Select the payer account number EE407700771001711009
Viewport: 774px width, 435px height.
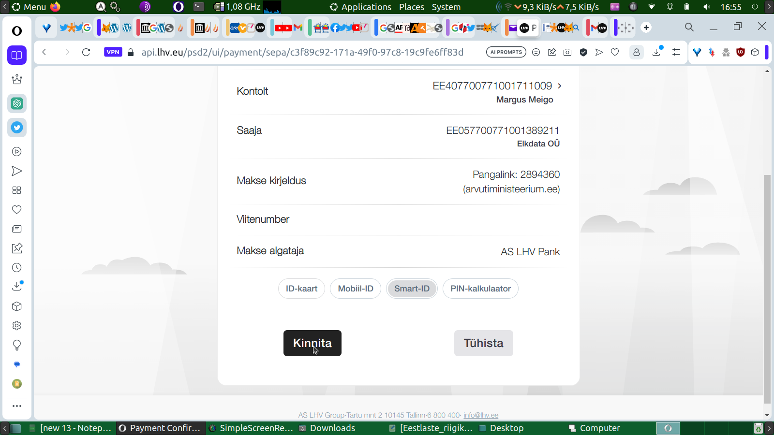(492, 86)
